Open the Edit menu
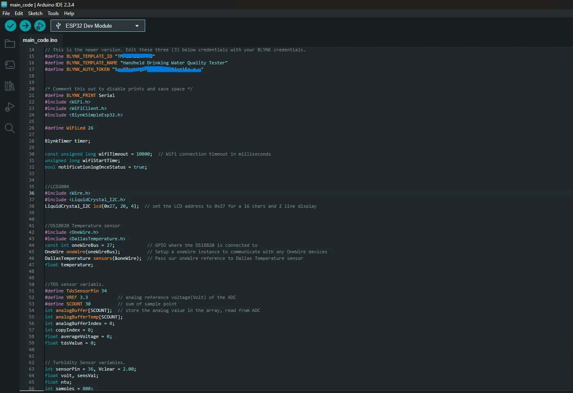The image size is (573, 393). click(19, 13)
